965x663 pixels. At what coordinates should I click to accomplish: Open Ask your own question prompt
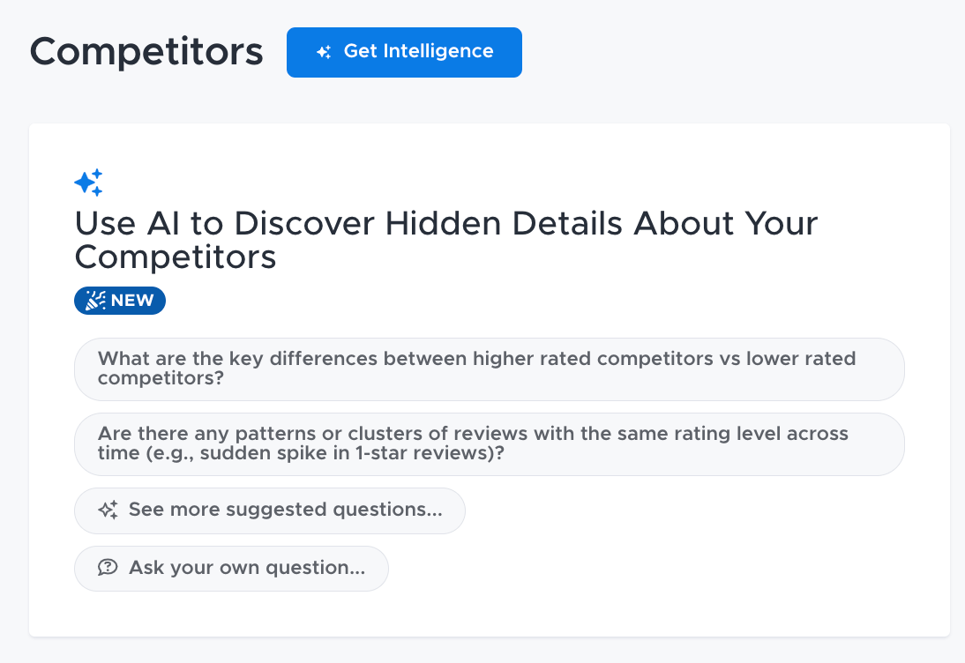[x=231, y=569]
